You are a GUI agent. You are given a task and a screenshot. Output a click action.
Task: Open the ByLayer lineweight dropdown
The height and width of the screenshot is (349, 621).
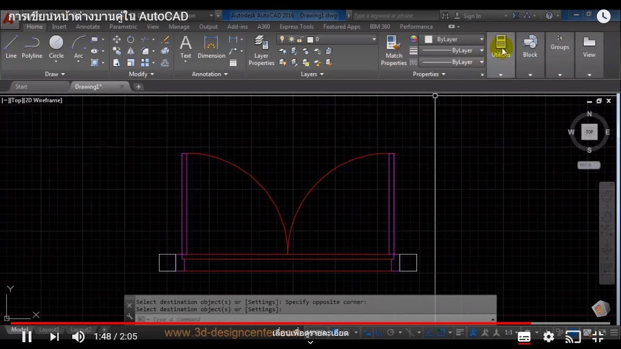pyautogui.click(x=452, y=50)
